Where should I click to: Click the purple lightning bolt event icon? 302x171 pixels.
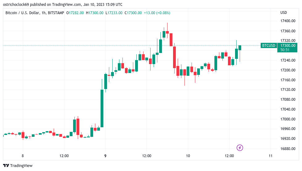240,148
